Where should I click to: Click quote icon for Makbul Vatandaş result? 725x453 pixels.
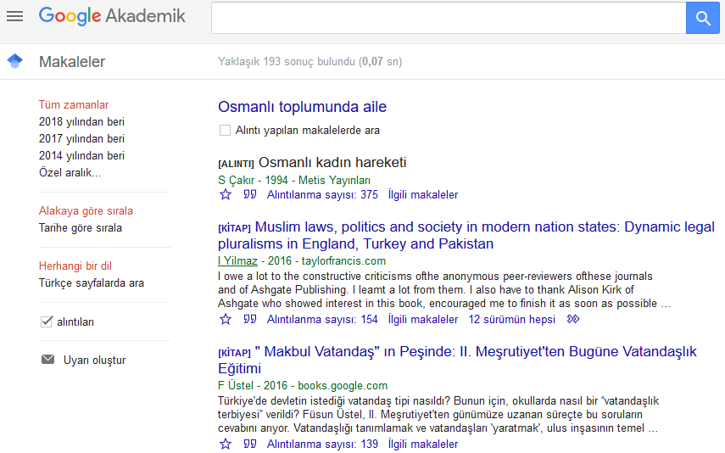250,445
